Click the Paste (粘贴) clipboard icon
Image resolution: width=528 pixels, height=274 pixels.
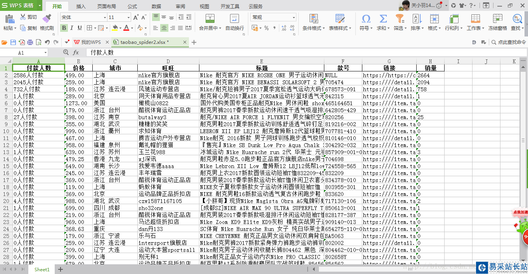(9, 19)
